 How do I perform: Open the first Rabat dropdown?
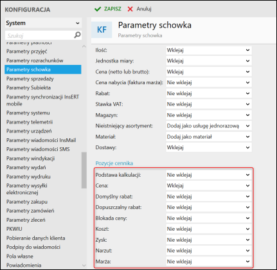click(x=209, y=93)
